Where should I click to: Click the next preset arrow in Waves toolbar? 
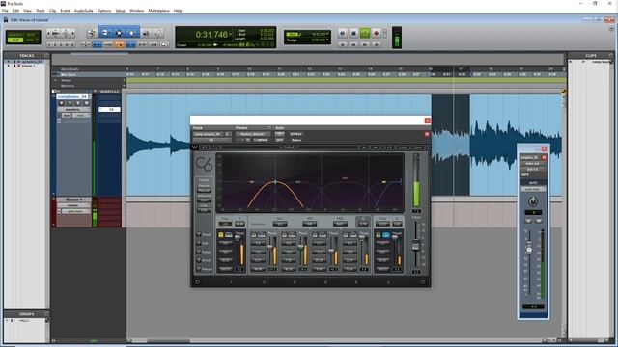[x=376, y=147]
